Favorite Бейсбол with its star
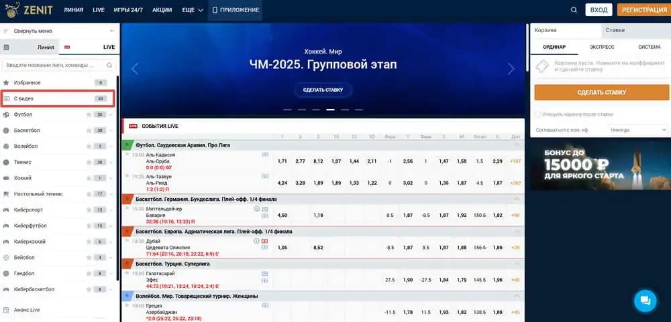This screenshot has width=671, height=322. pos(89,258)
